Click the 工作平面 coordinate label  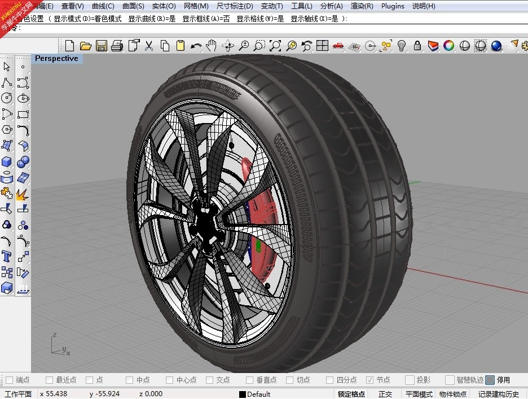tap(18, 394)
